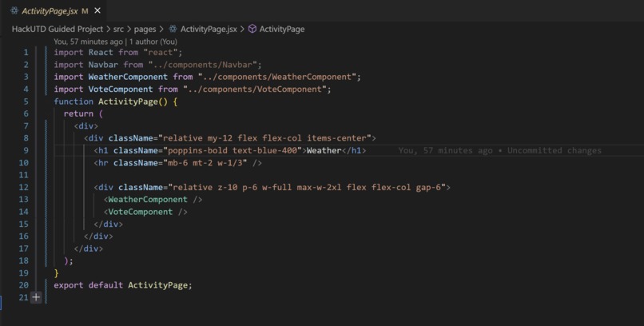644x326 pixels.
Task: Click the React icon in the breadcrumb
Action: [173, 29]
